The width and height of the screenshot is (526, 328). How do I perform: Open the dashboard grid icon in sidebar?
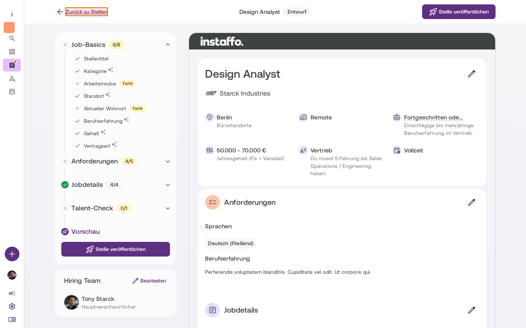click(x=12, y=52)
